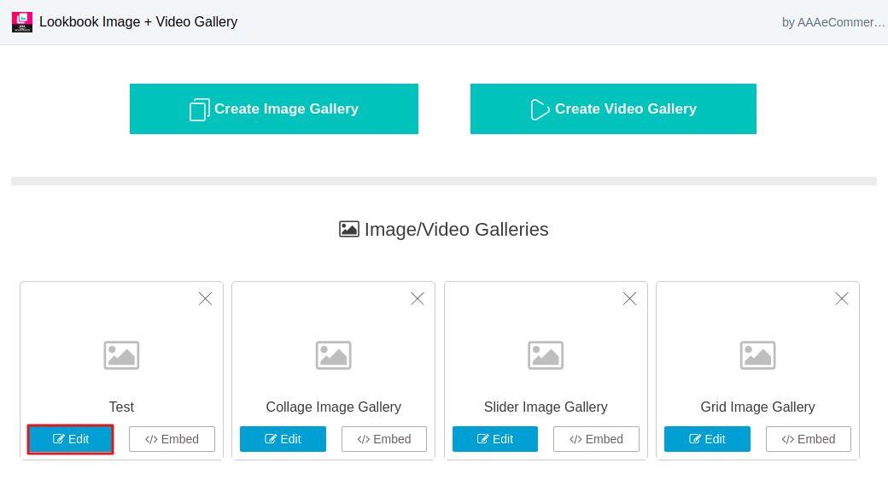Select the Collage Image Gallery placeholder image
This screenshot has width=888, height=492.
(x=334, y=355)
